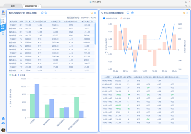Click help icon beside C-Swap市场深度指标 title

point(132,13)
